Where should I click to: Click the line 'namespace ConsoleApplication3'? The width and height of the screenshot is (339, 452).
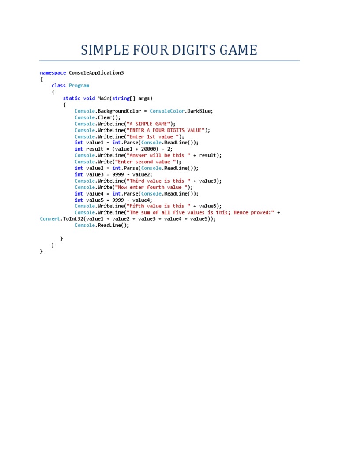coord(82,73)
